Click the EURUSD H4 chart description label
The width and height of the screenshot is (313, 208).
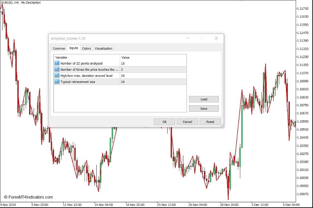(x=21, y=2)
